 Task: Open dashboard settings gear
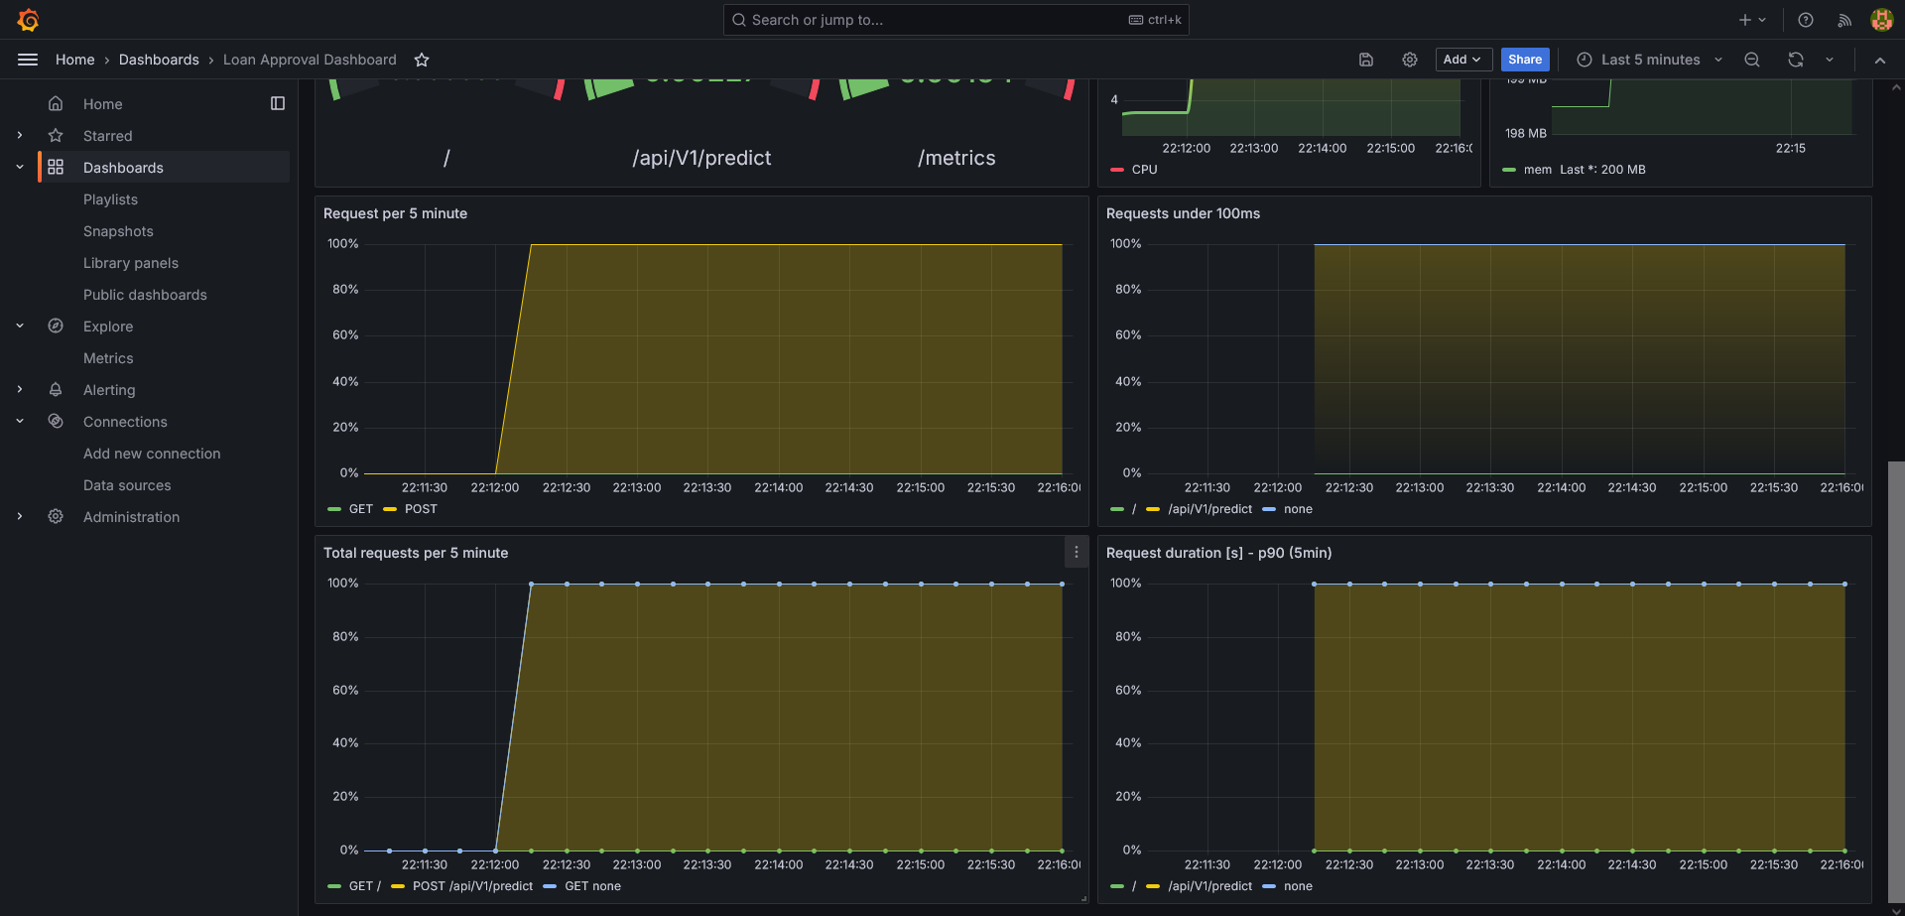(x=1410, y=60)
